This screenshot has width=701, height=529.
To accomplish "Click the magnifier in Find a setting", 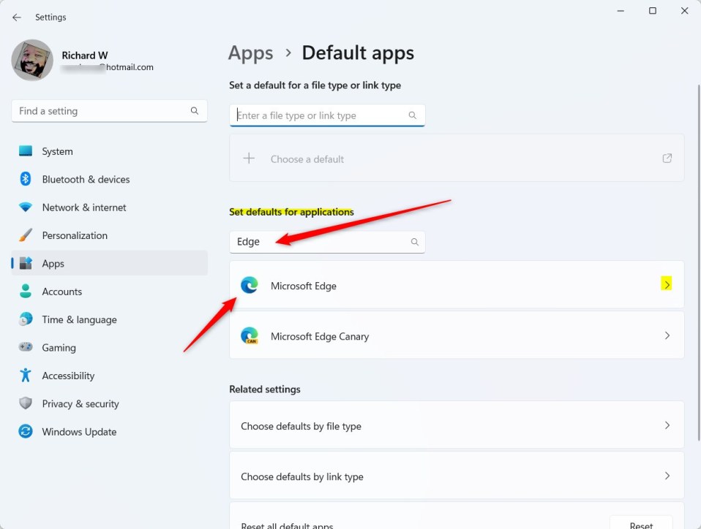I will 195,111.
